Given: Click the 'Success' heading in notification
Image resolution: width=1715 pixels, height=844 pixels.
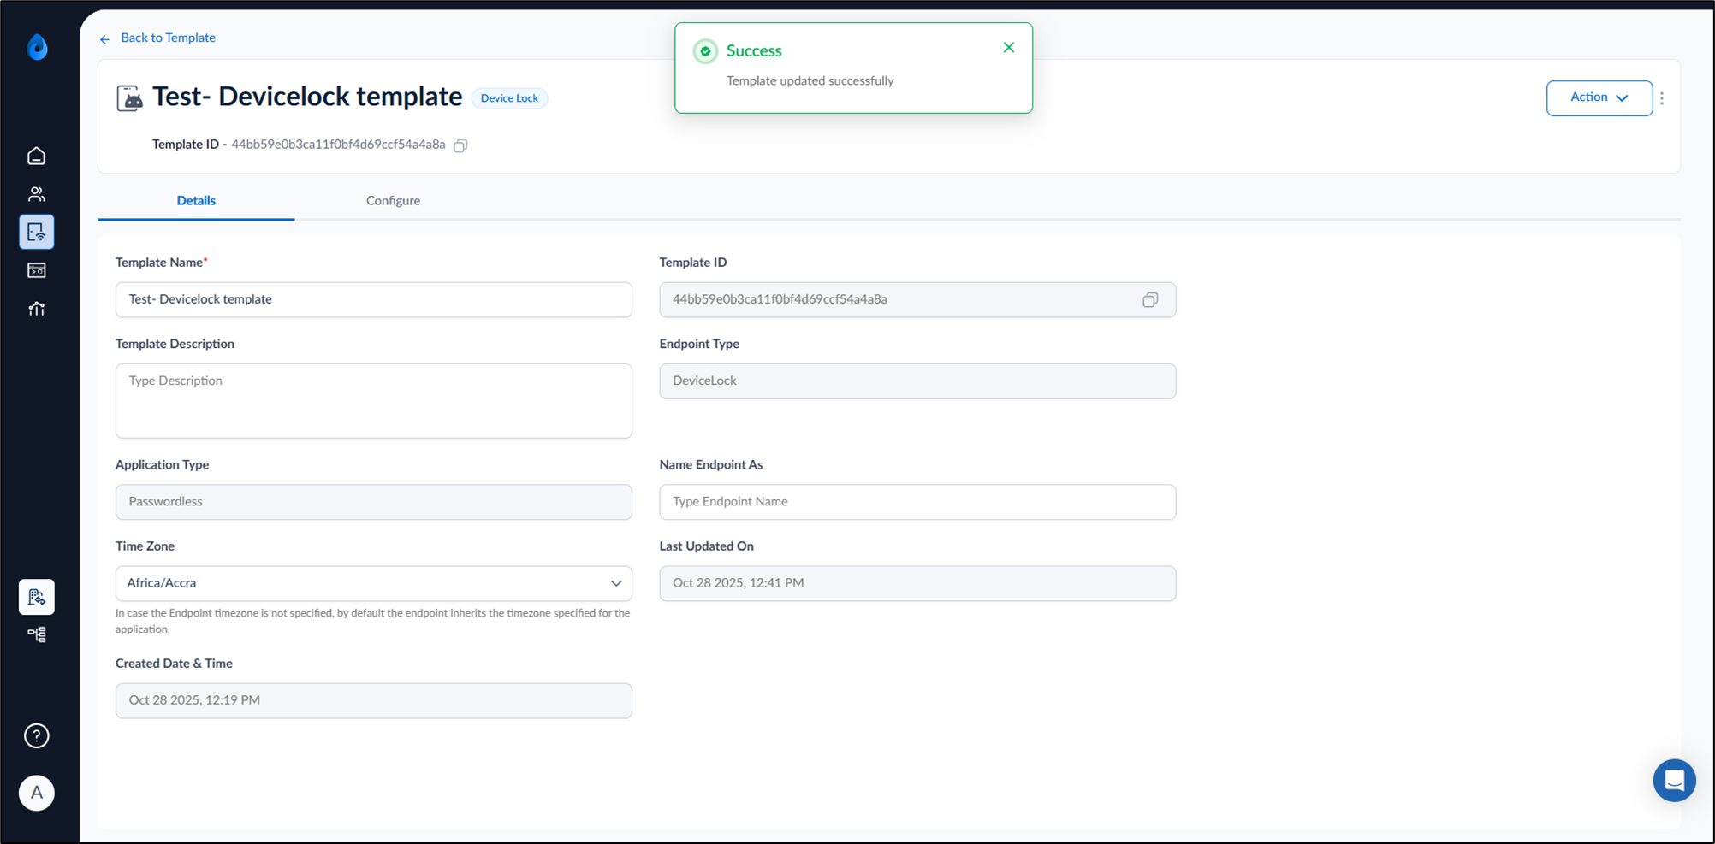Looking at the screenshot, I should point(754,50).
